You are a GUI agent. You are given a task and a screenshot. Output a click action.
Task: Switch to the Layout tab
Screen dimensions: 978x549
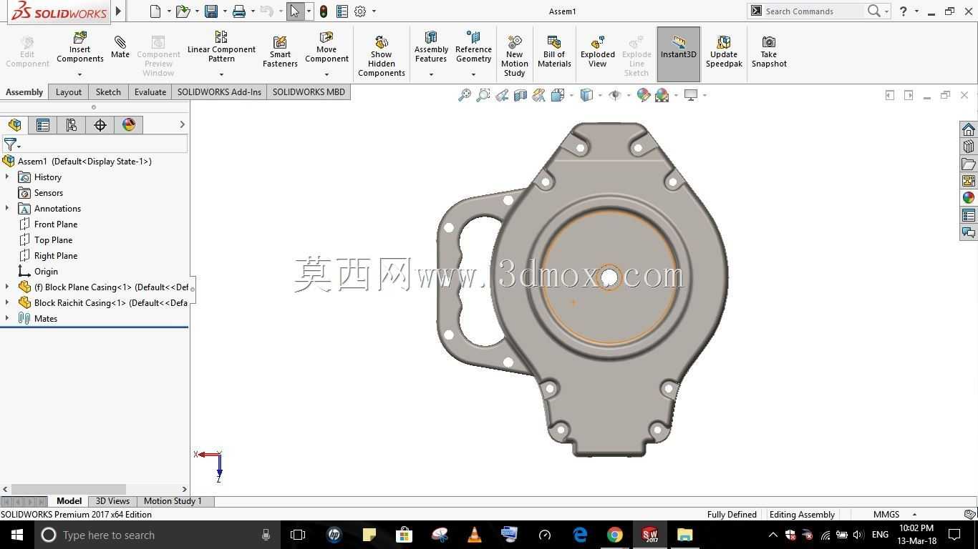coord(69,92)
